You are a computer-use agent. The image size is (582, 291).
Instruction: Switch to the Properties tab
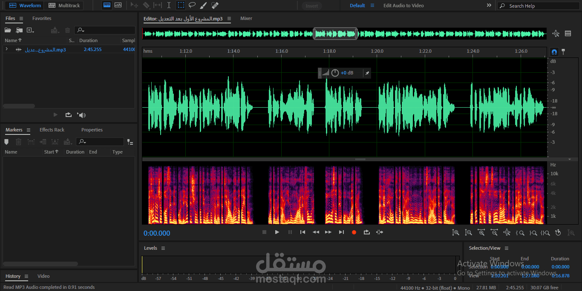[x=92, y=130]
